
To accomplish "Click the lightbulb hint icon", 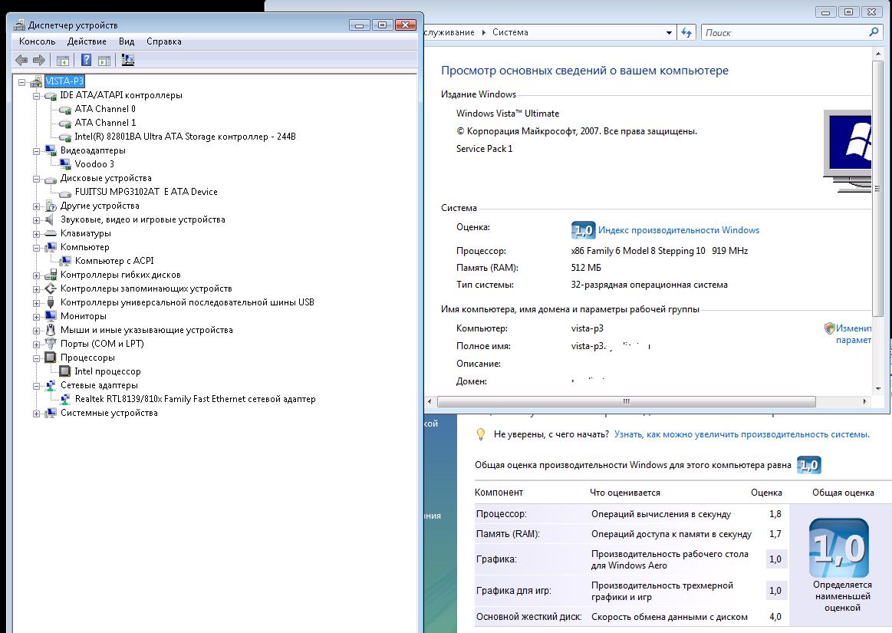I will click(x=481, y=434).
